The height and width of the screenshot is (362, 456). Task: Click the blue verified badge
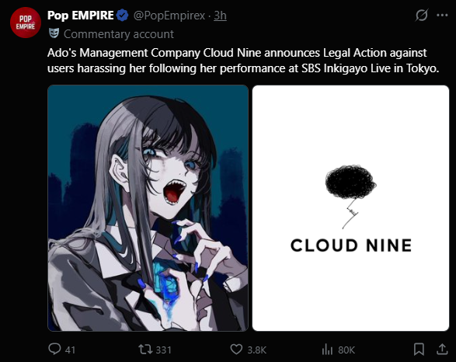coord(123,16)
